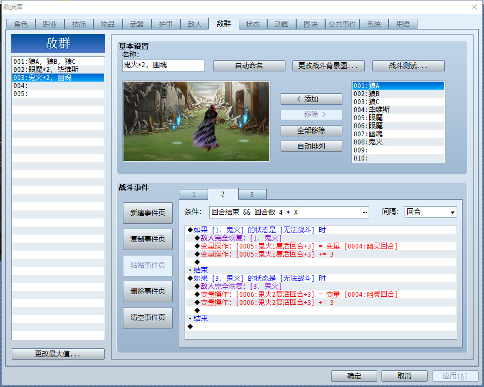The width and height of the screenshot is (484, 387).
Task: Click the 自动排列 button
Action: click(x=311, y=147)
